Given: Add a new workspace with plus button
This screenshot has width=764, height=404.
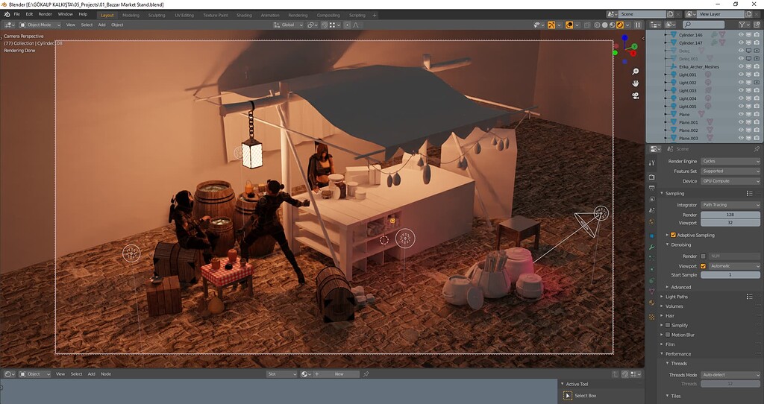Looking at the screenshot, I should (375, 15).
